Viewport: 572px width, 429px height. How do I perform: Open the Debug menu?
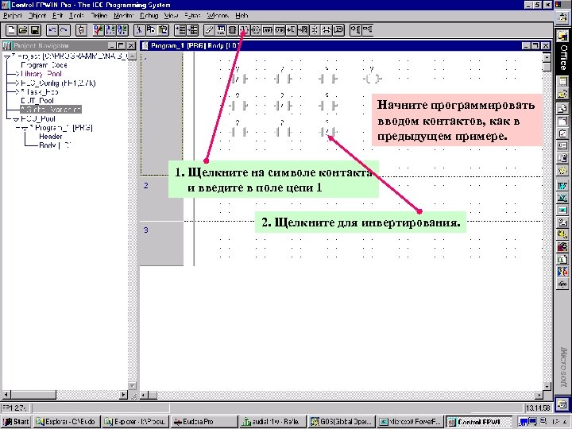pyautogui.click(x=149, y=16)
